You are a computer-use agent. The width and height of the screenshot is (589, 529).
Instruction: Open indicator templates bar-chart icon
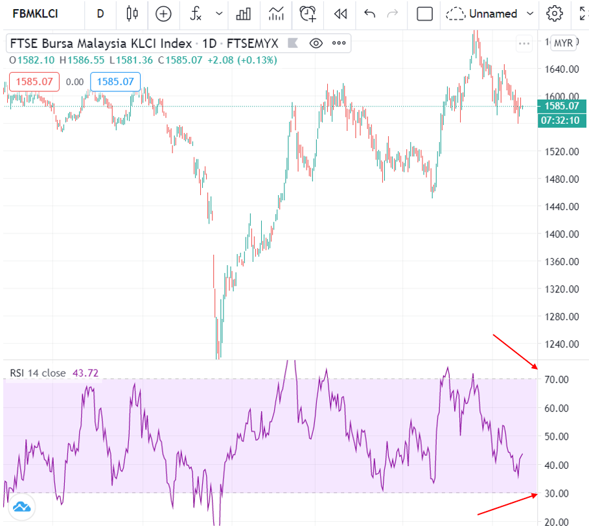pos(244,14)
